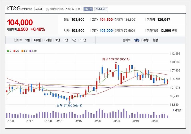This screenshot has height=134, width=191.
Task: Select the 월봉 candle chart
Action: (155, 40)
